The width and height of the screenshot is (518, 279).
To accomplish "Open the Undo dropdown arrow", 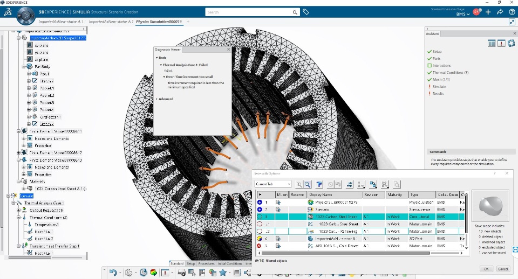I will tap(120, 273).
